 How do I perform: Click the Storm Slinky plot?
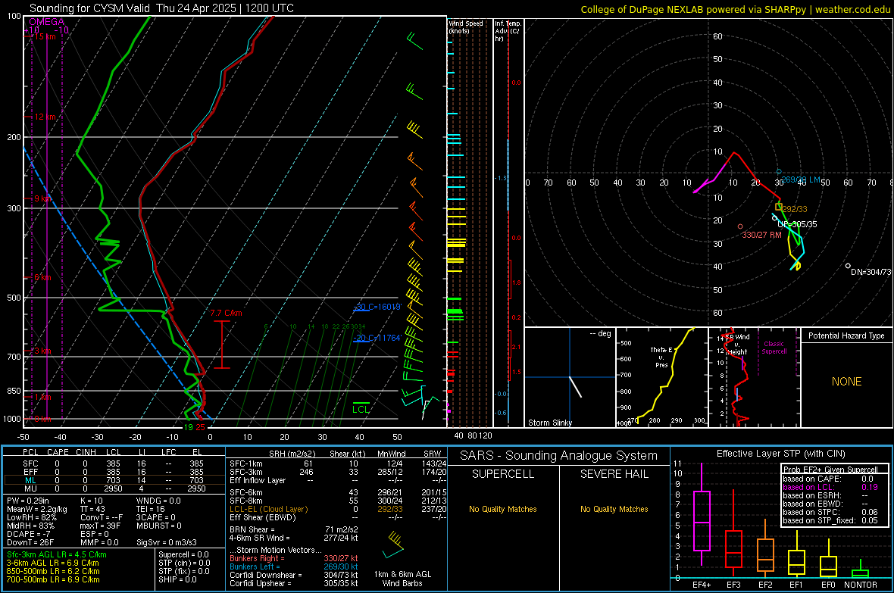[570, 377]
